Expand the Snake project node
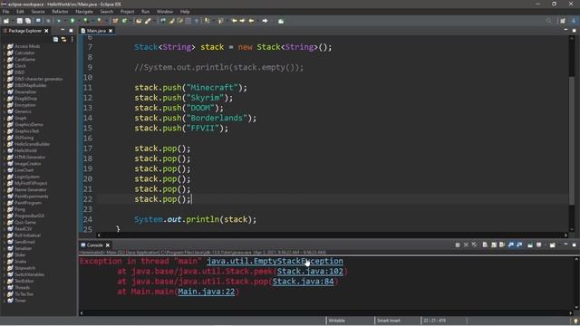Image resolution: width=580 pixels, height=326 pixels. pyautogui.click(x=5, y=262)
